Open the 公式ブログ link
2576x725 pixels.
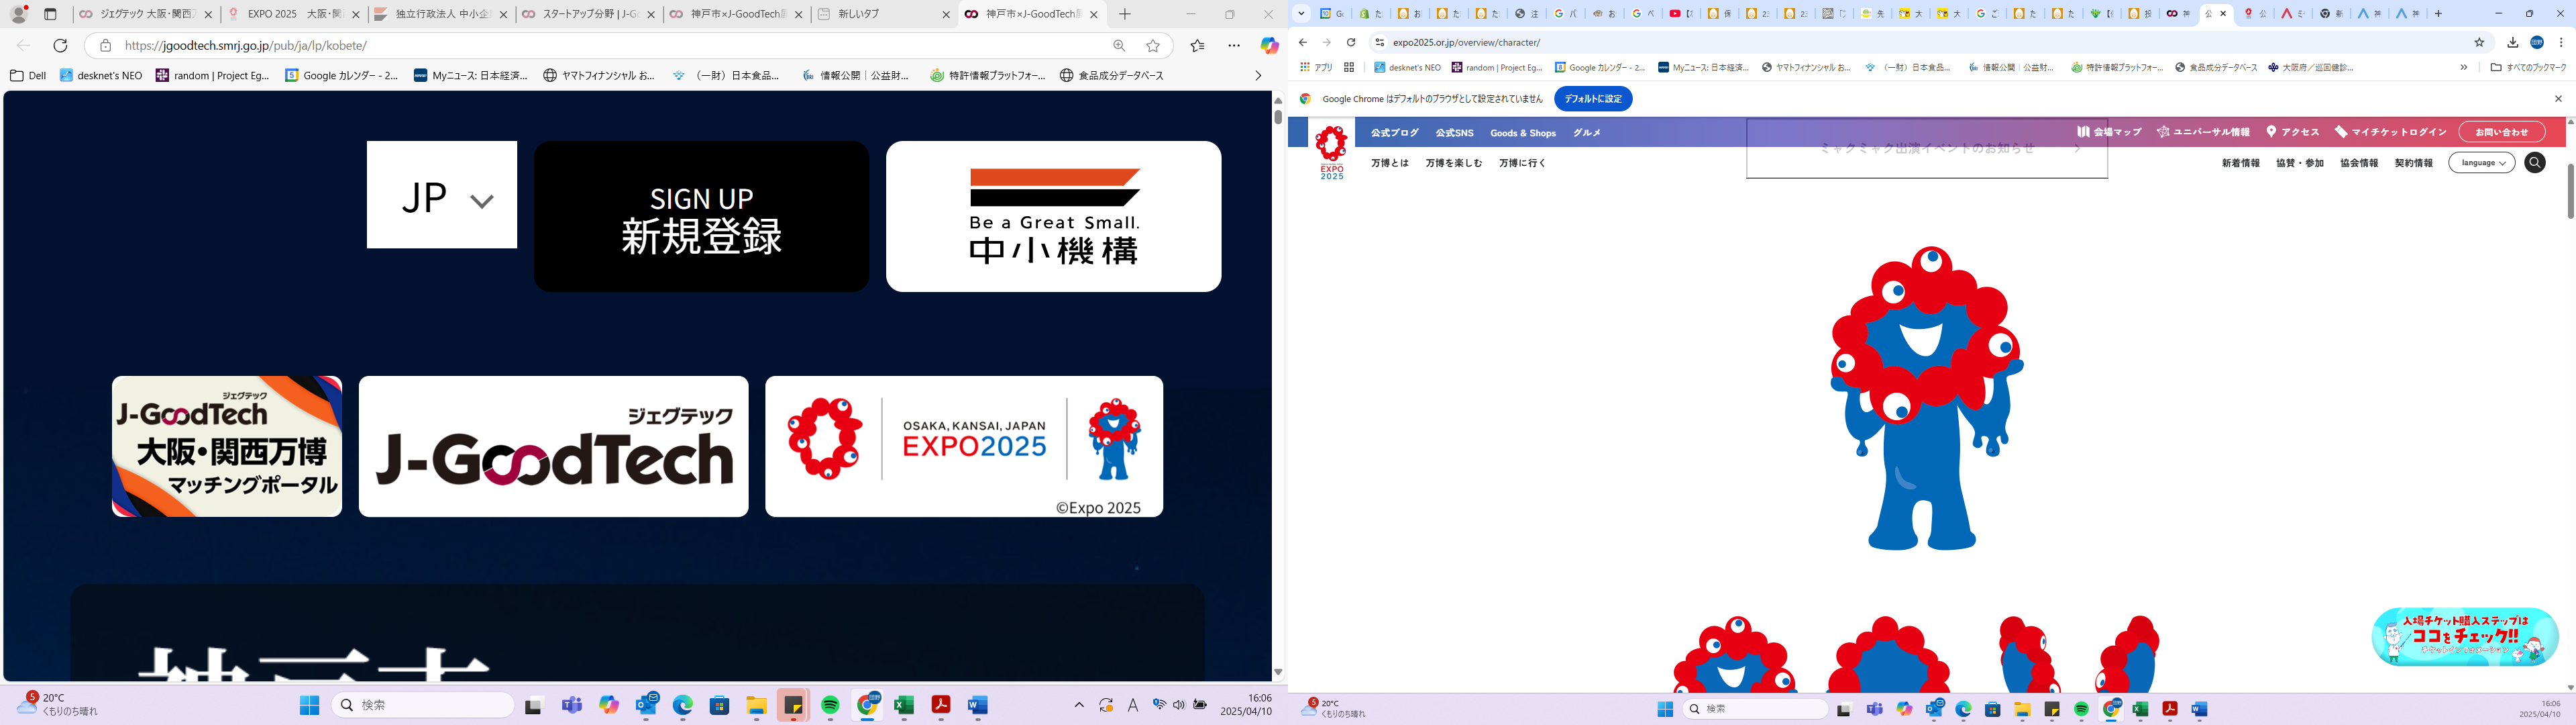[1394, 133]
